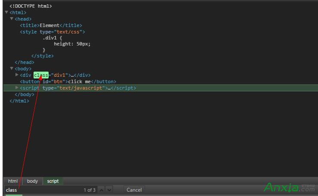Screen dimensions: 318x196
Task: Expand the script text/javascript node
Action: click(x=17, y=87)
